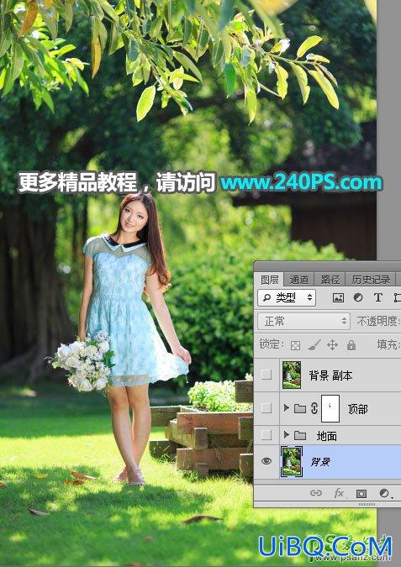
Task: Click the 不透明度 opacity label
Action: coord(377,321)
